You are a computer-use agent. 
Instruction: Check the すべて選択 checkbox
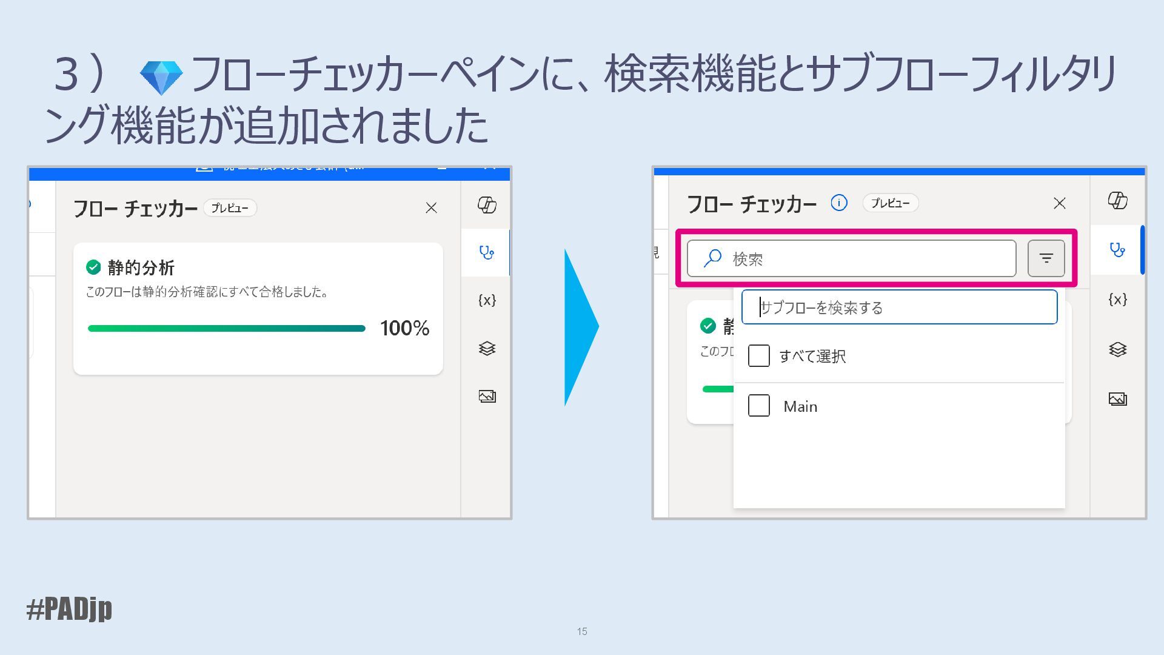758,356
